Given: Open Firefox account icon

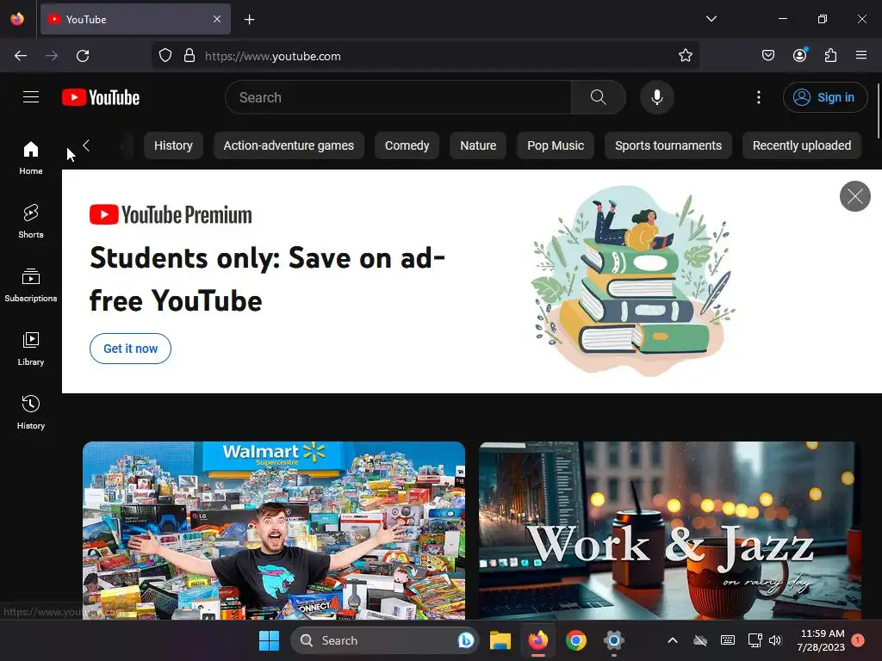Looking at the screenshot, I should coord(800,55).
